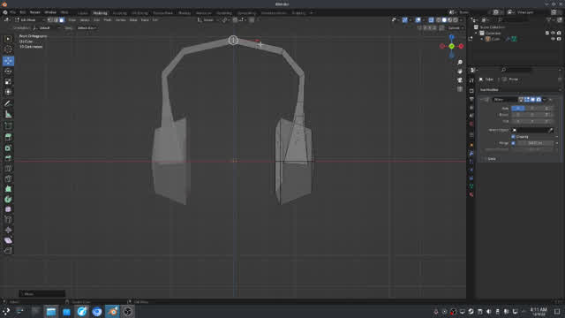Open the viewport Mesh menu
The width and height of the screenshot is (565, 318).
coord(108,20)
